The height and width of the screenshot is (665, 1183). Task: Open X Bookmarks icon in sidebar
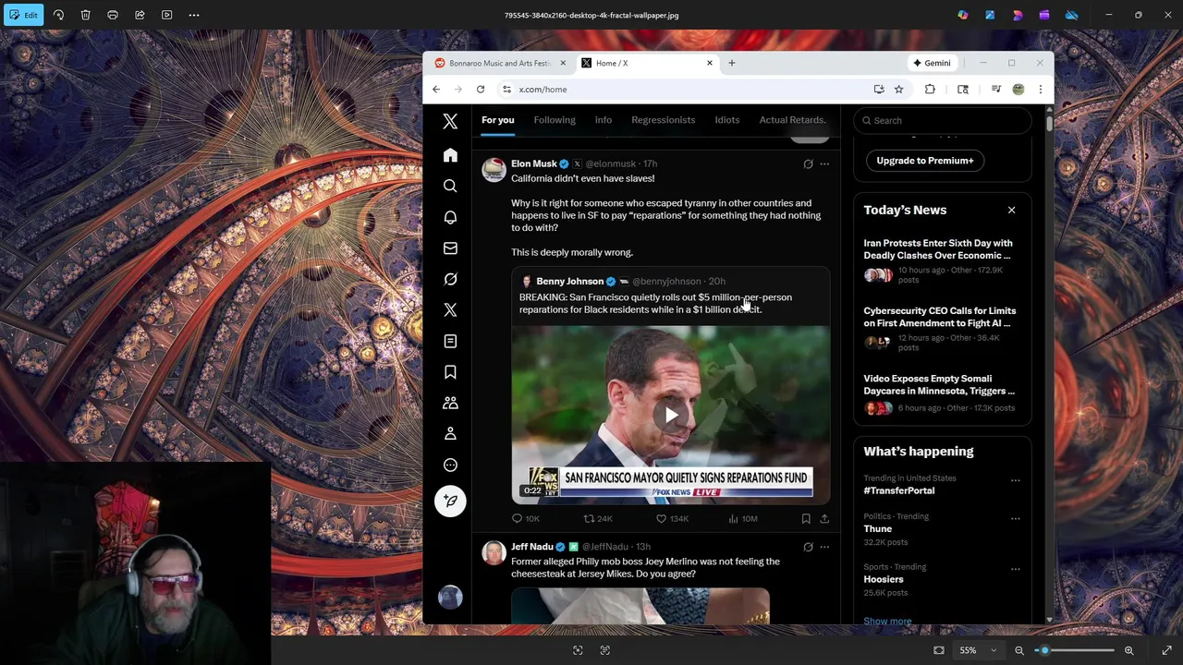coord(450,371)
